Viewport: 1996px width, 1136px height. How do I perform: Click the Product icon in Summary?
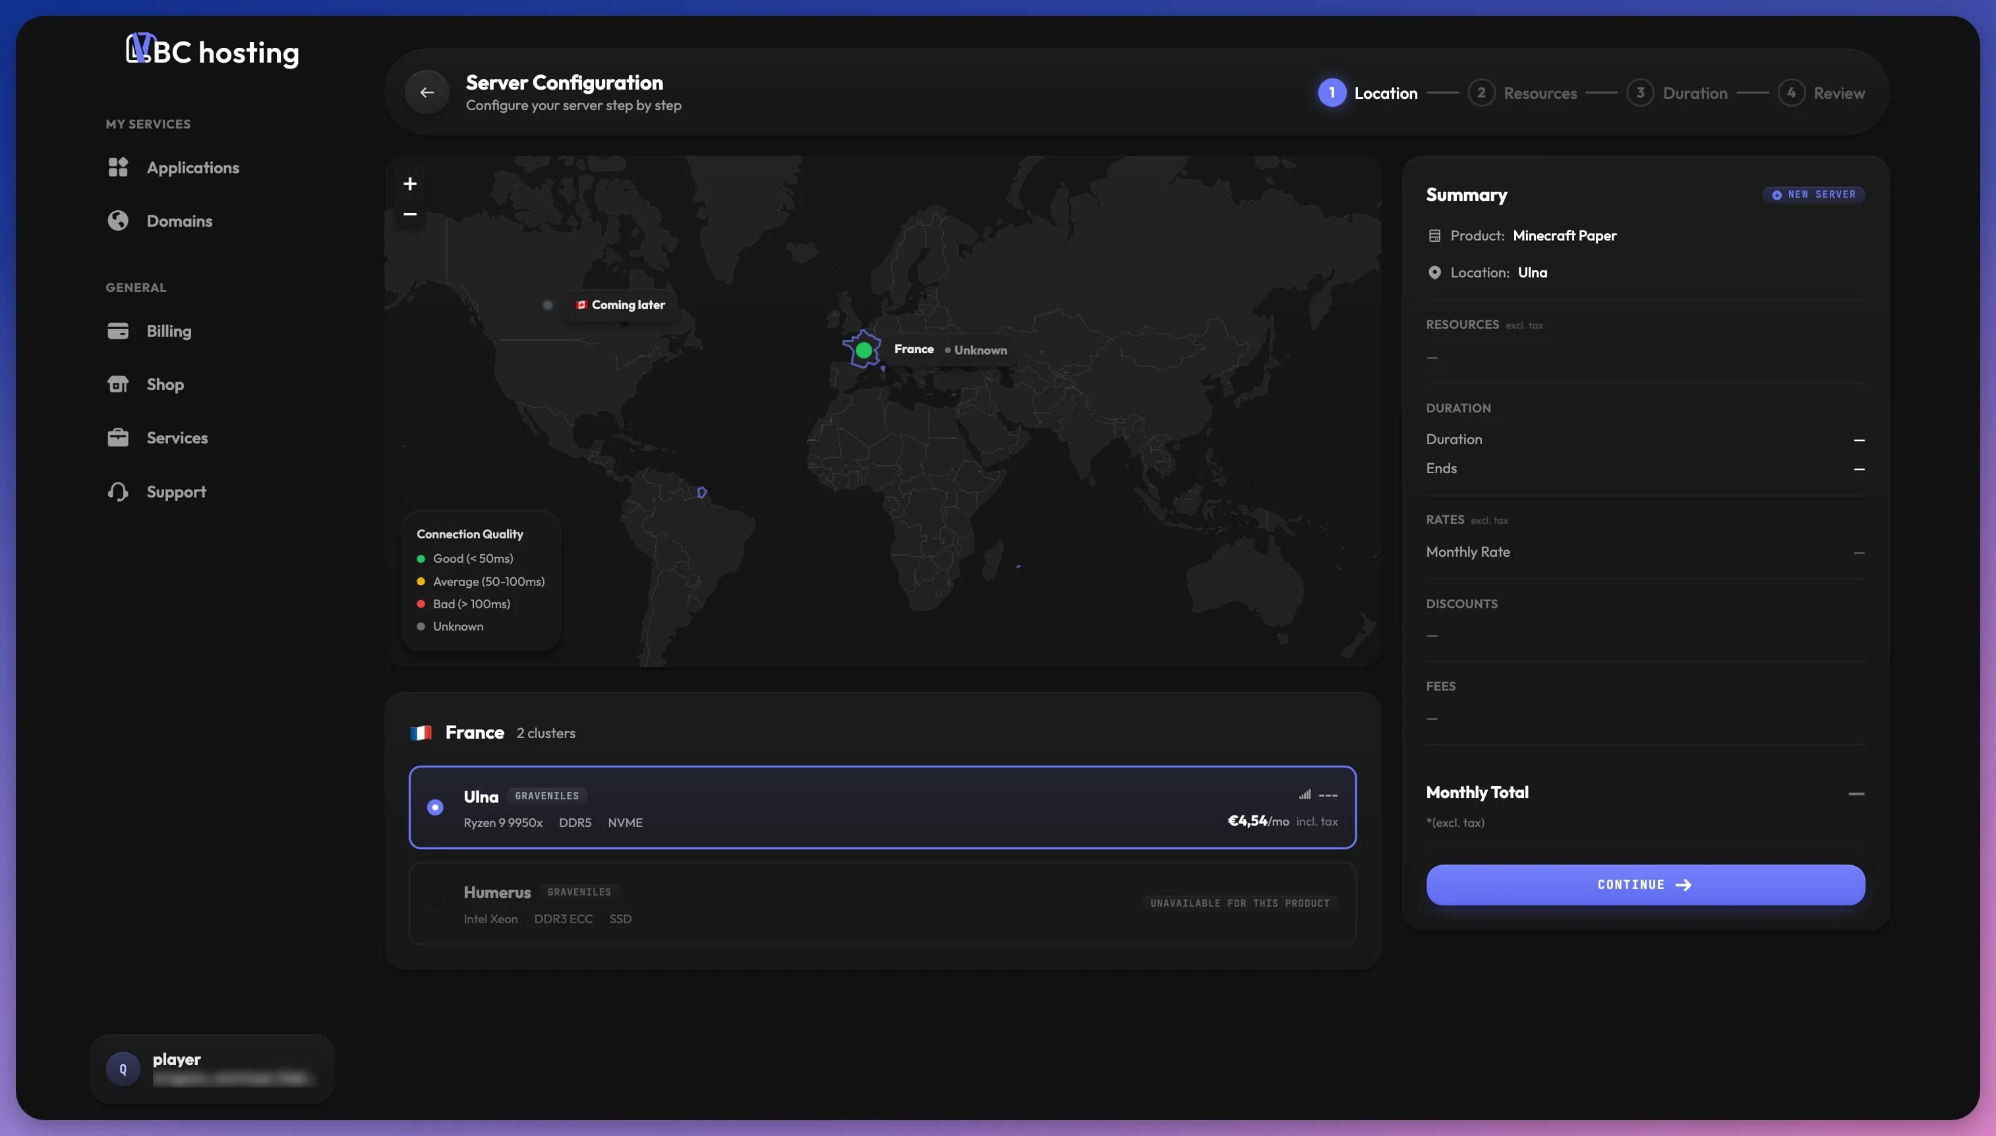tap(1434, 236)
